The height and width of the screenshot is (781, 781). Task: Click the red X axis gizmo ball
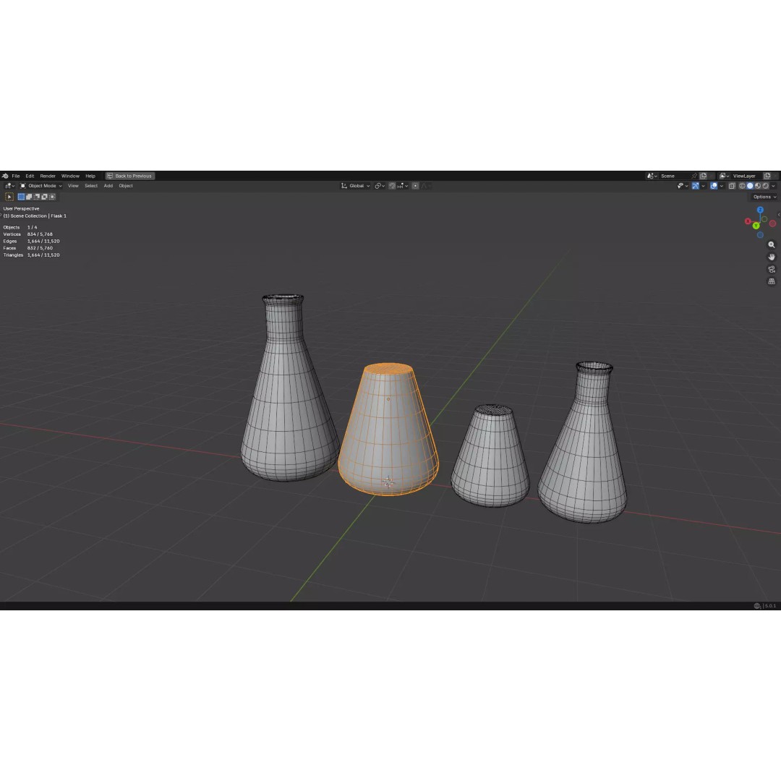pyautogui.click(x=748, y=221)
